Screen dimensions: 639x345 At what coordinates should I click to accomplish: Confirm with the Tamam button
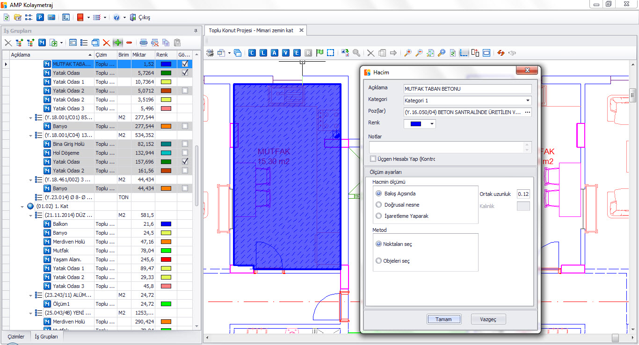pyautogui.click(x=443, y=319)
